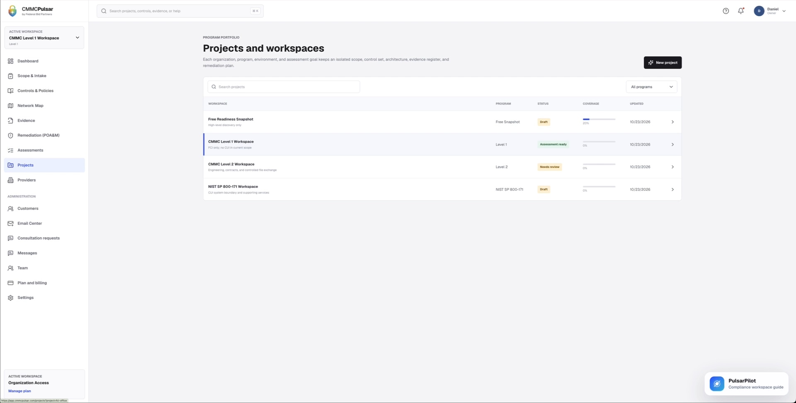Viewport: 796px width, 403px height.
Task: Click the Team users icon
Action: [x=10, y=268]
